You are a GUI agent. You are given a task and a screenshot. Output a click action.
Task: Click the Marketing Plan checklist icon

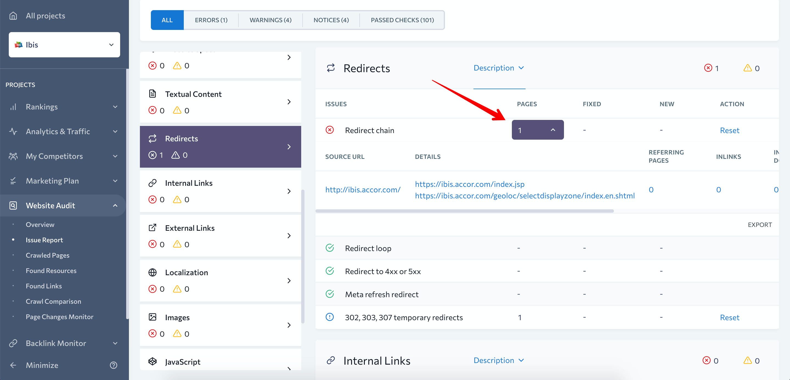[13, 181]
